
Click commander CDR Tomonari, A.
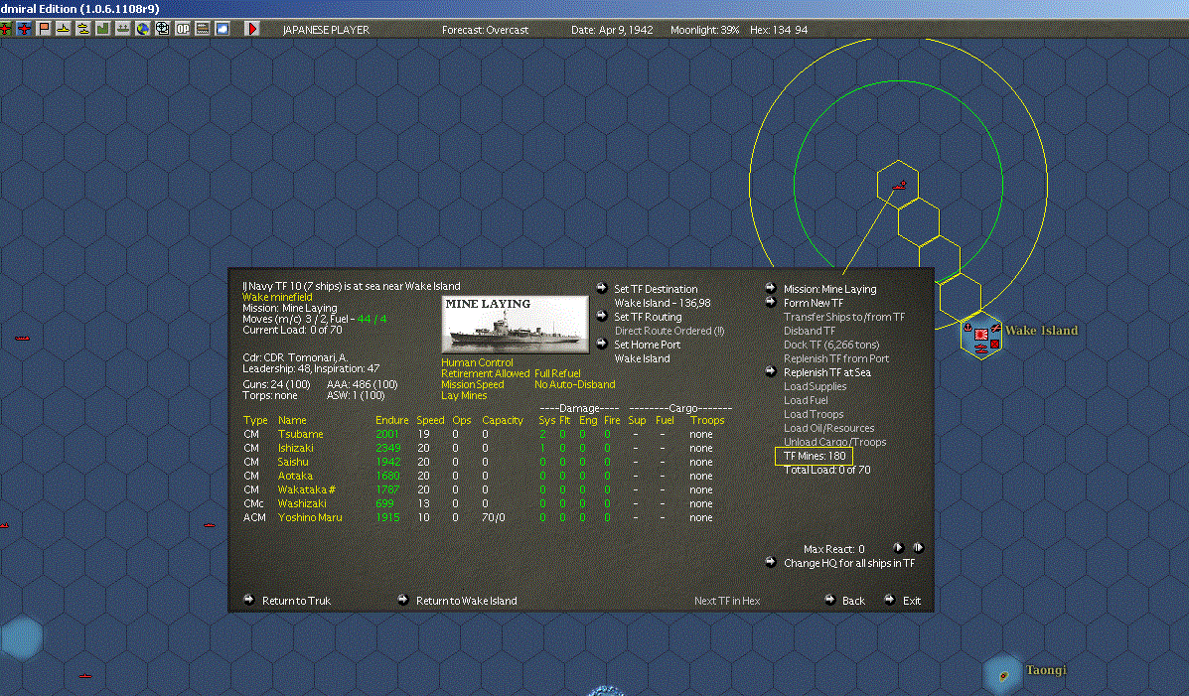[295, 357]
